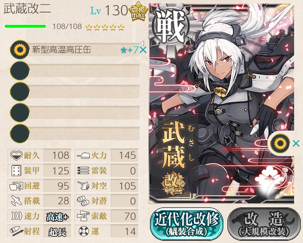Image resolution: width=303 pixels, height=243 pixels.
Task: Click the 対空 anti-air gun icon
Action: coord(83,186)
